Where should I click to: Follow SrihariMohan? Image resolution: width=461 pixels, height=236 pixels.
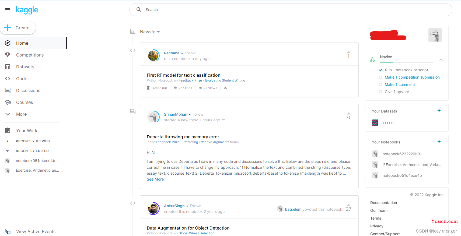[x=198, y=114]
